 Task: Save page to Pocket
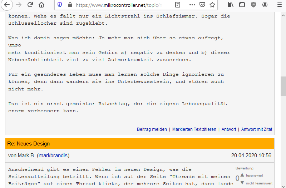point(202,5)
